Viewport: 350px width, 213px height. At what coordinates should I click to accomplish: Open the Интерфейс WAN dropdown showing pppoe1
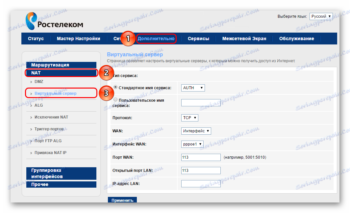192,144
